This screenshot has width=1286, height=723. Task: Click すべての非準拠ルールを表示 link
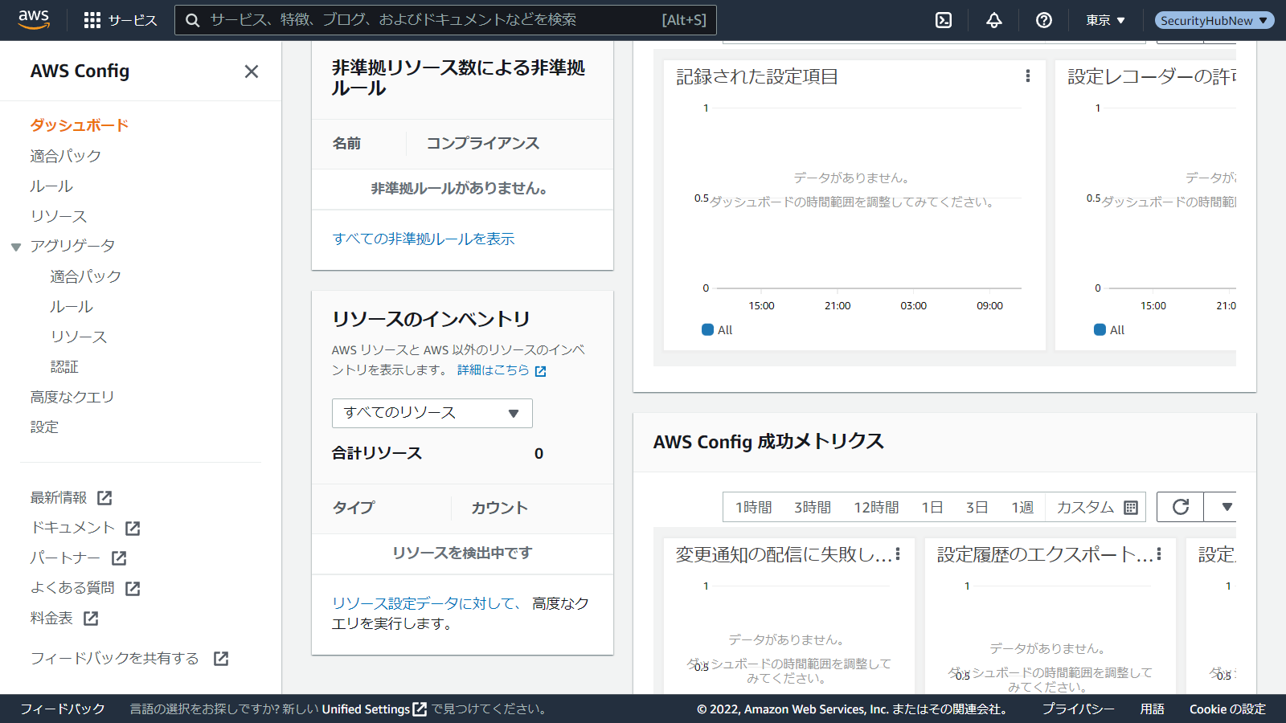click(x=424, y=239)
